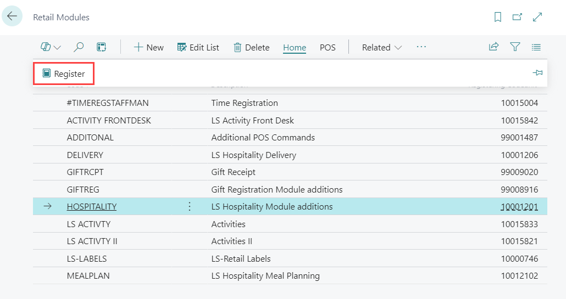
Task: Click the bookmark icon
Action: point(498,17)
